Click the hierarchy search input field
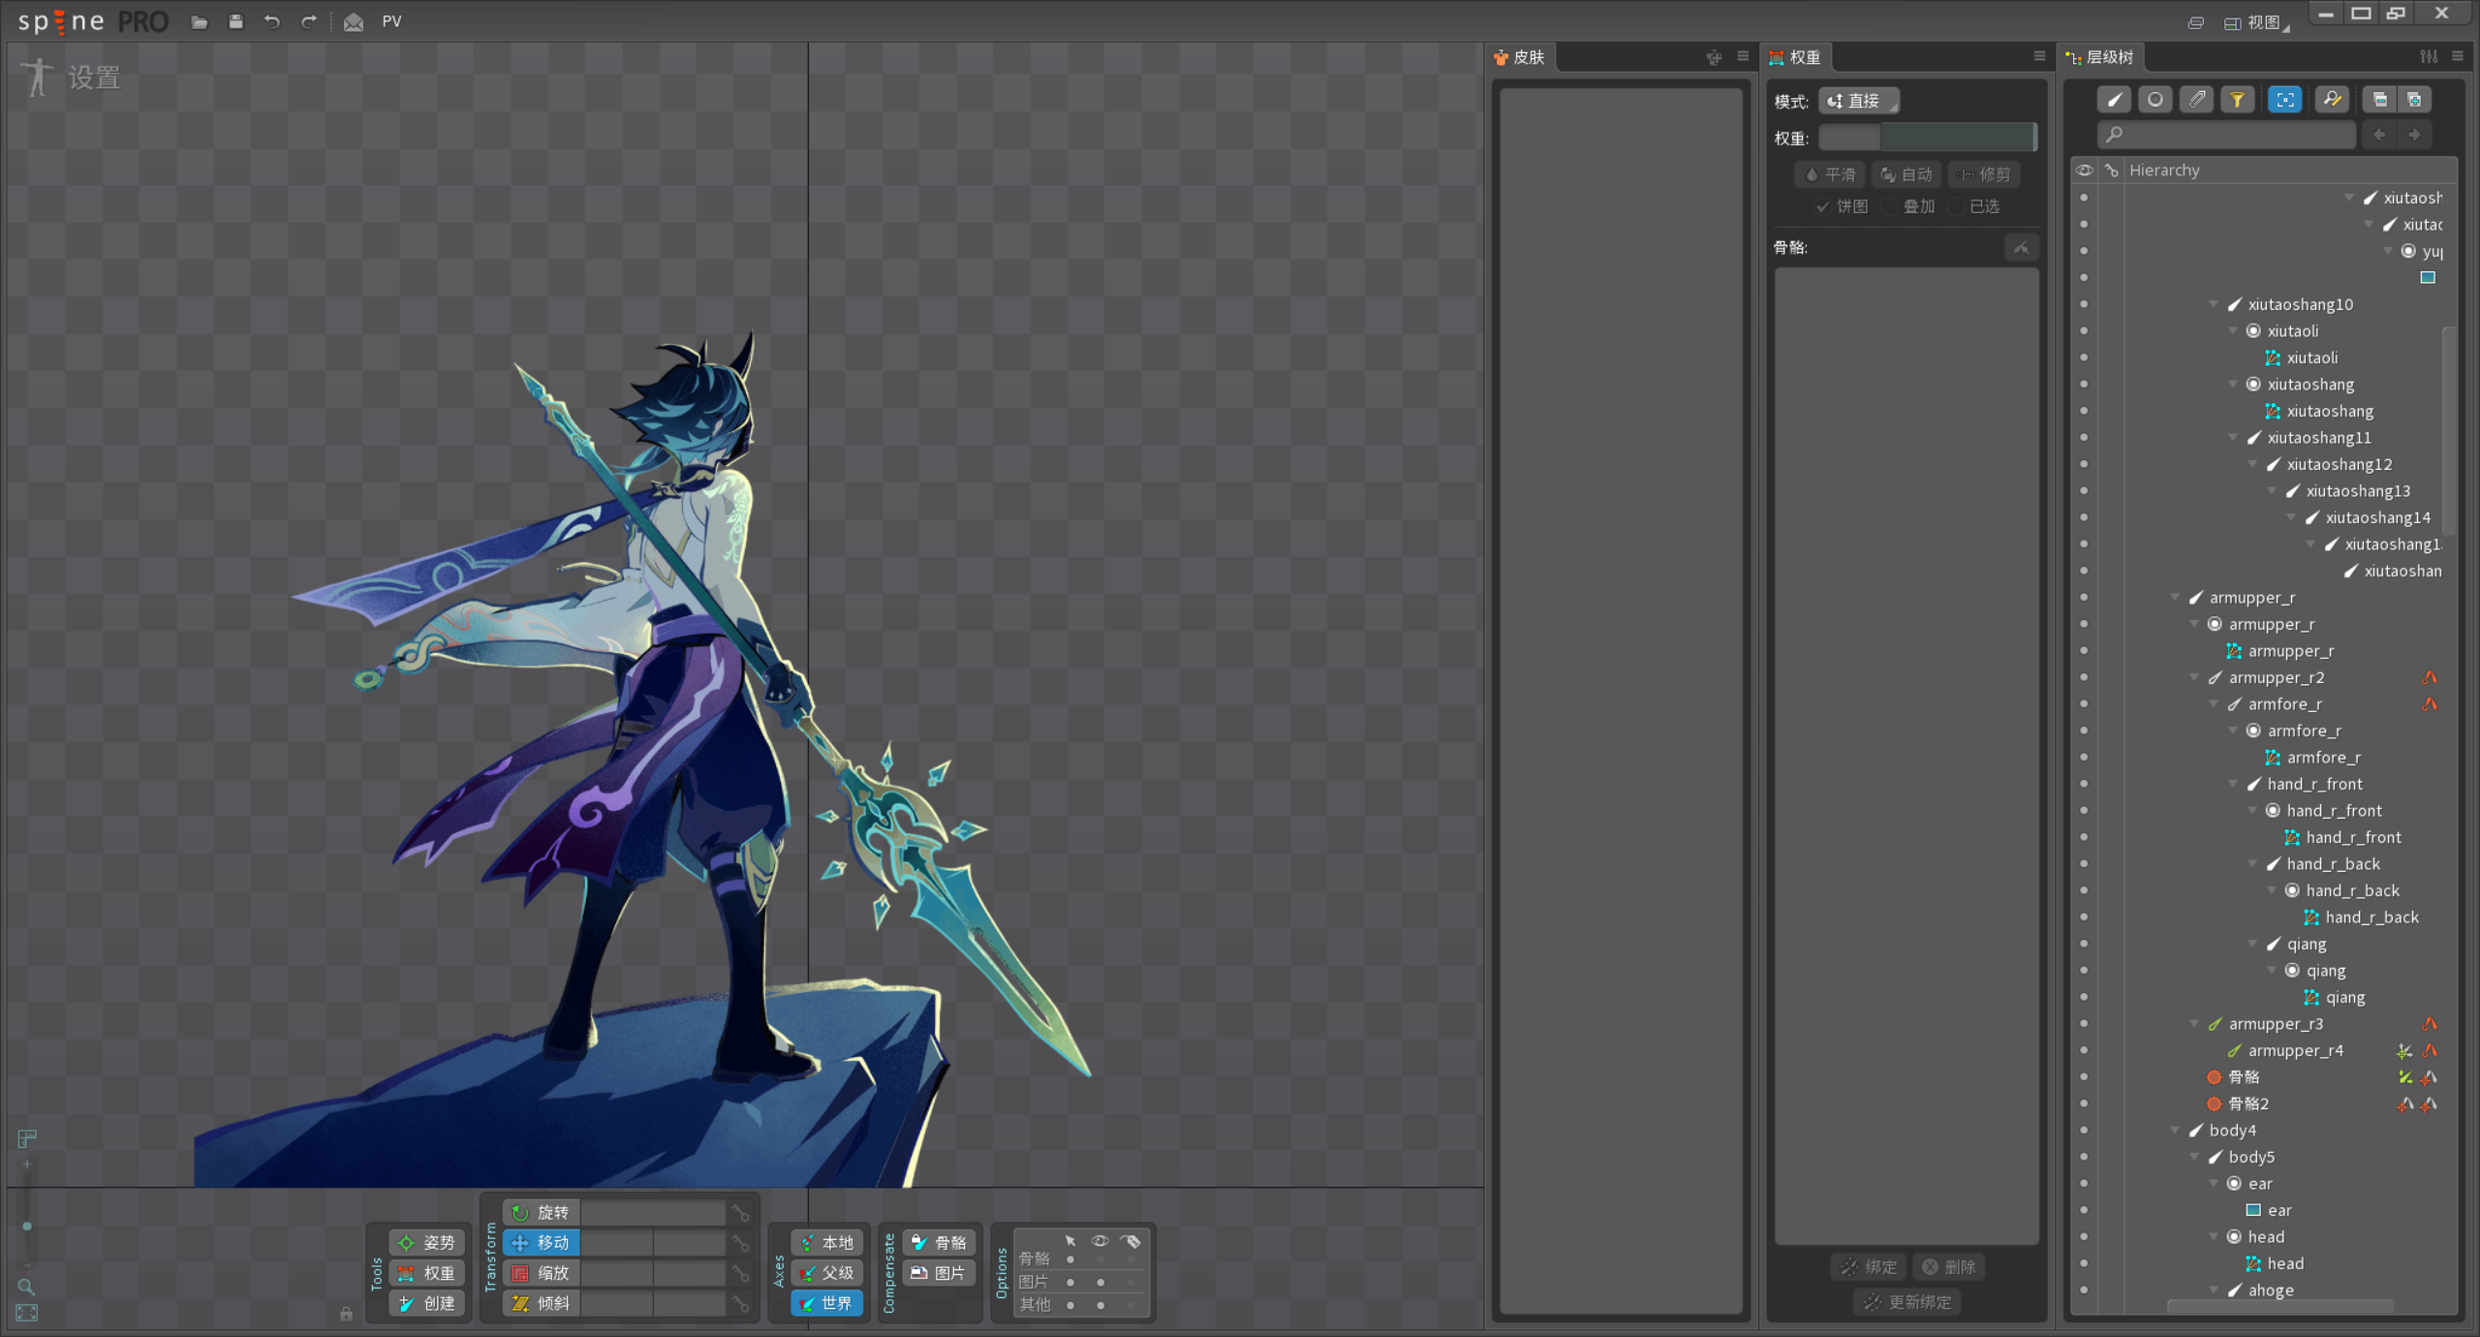This screenshot has width=2480, height=1337. 2226,135
